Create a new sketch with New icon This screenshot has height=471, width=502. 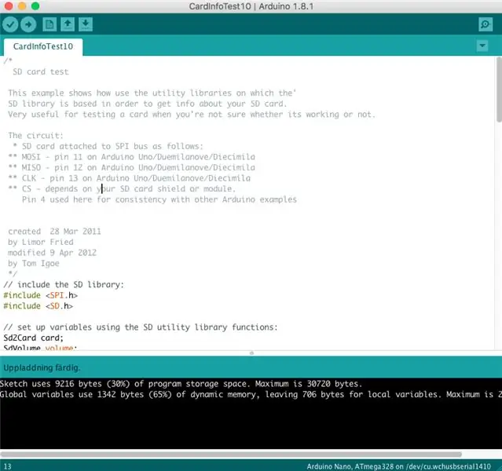[x=49, y=24]
